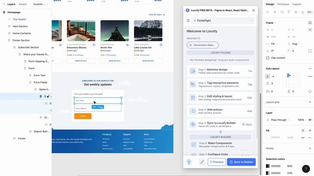Click the align bottom icon

click(x=303, y=12)
